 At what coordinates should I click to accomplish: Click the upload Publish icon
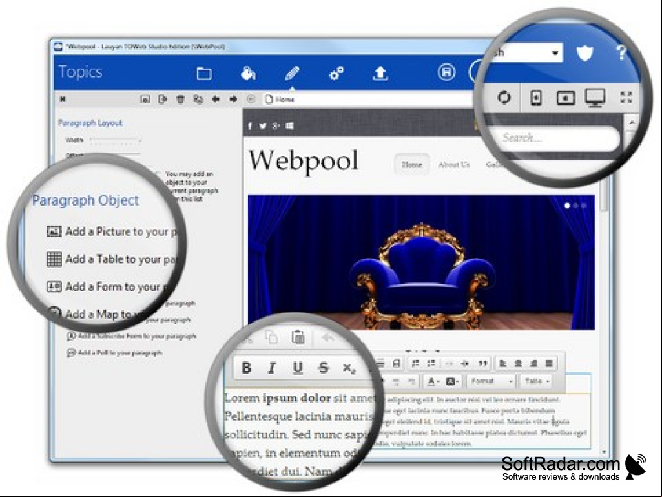380,74
